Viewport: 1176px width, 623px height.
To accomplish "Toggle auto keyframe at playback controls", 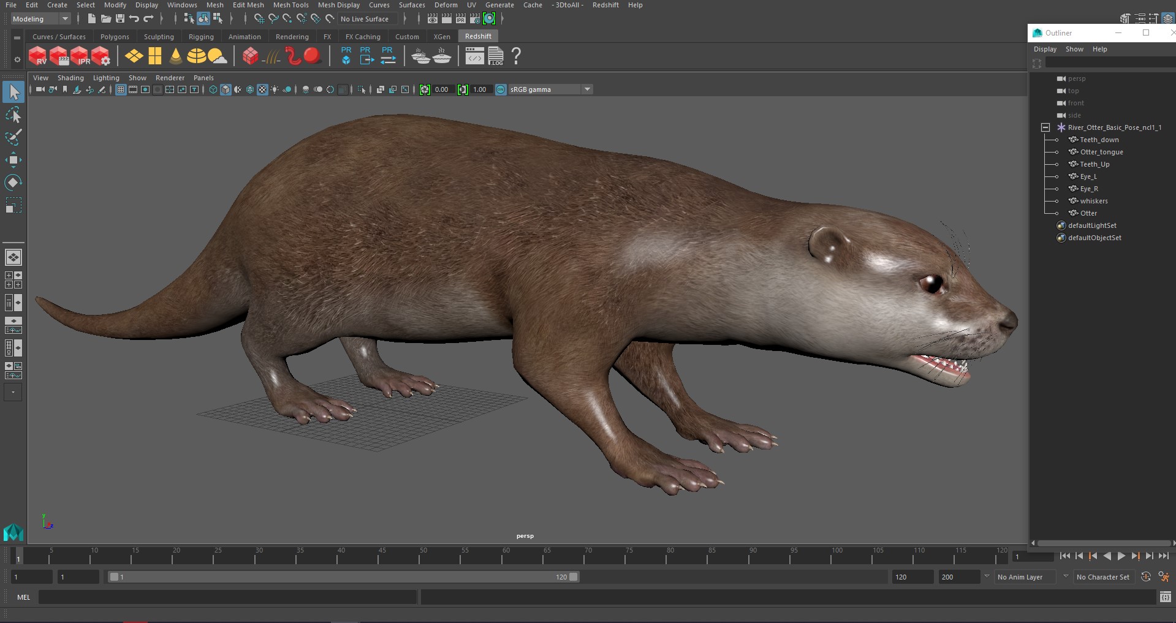I will coord(1146,576).
